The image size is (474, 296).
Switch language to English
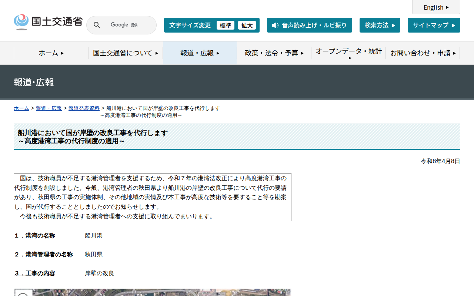pyautogui.click(x=436, y=7)
